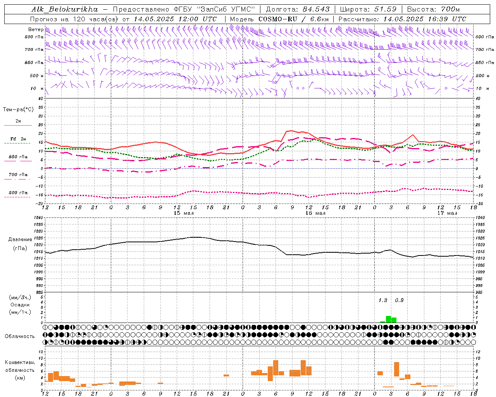Click the (гПа) unit label under Давление
Screen dimensions: 496x397
[19, 248]
